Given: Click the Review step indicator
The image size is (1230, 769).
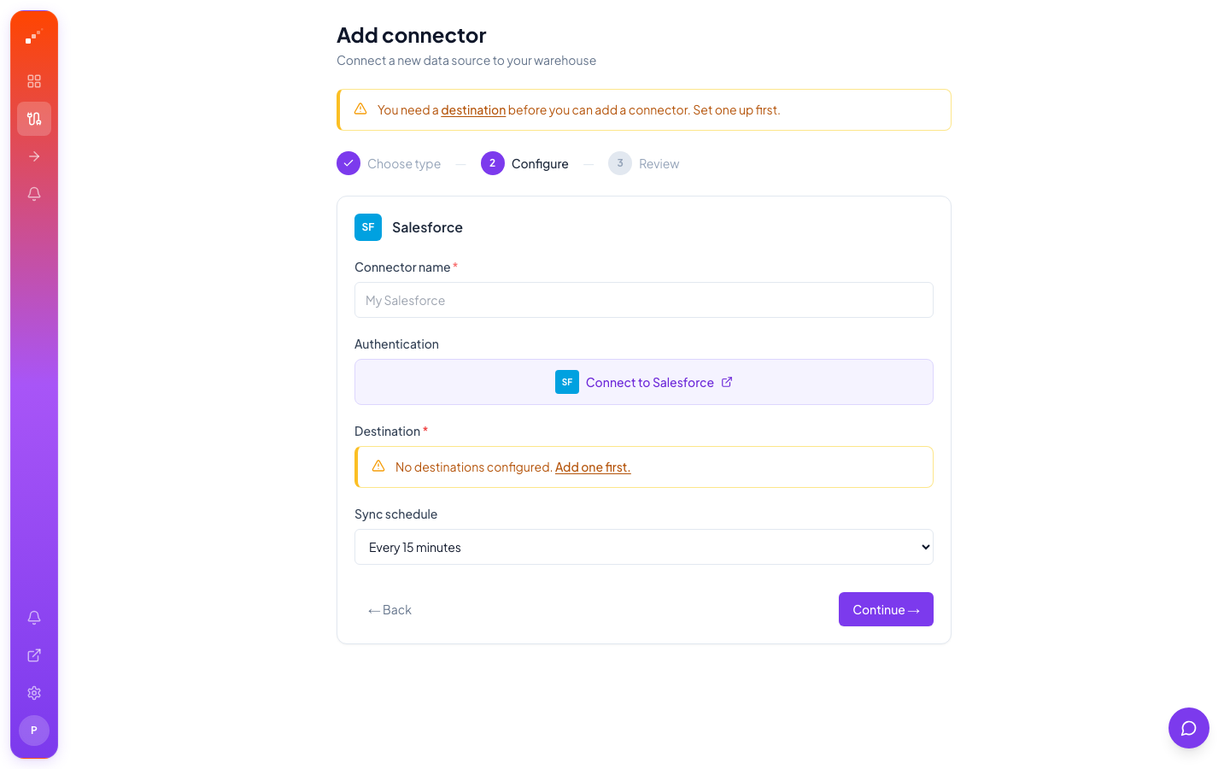Looking at the screenshot, I should [619, 163].
